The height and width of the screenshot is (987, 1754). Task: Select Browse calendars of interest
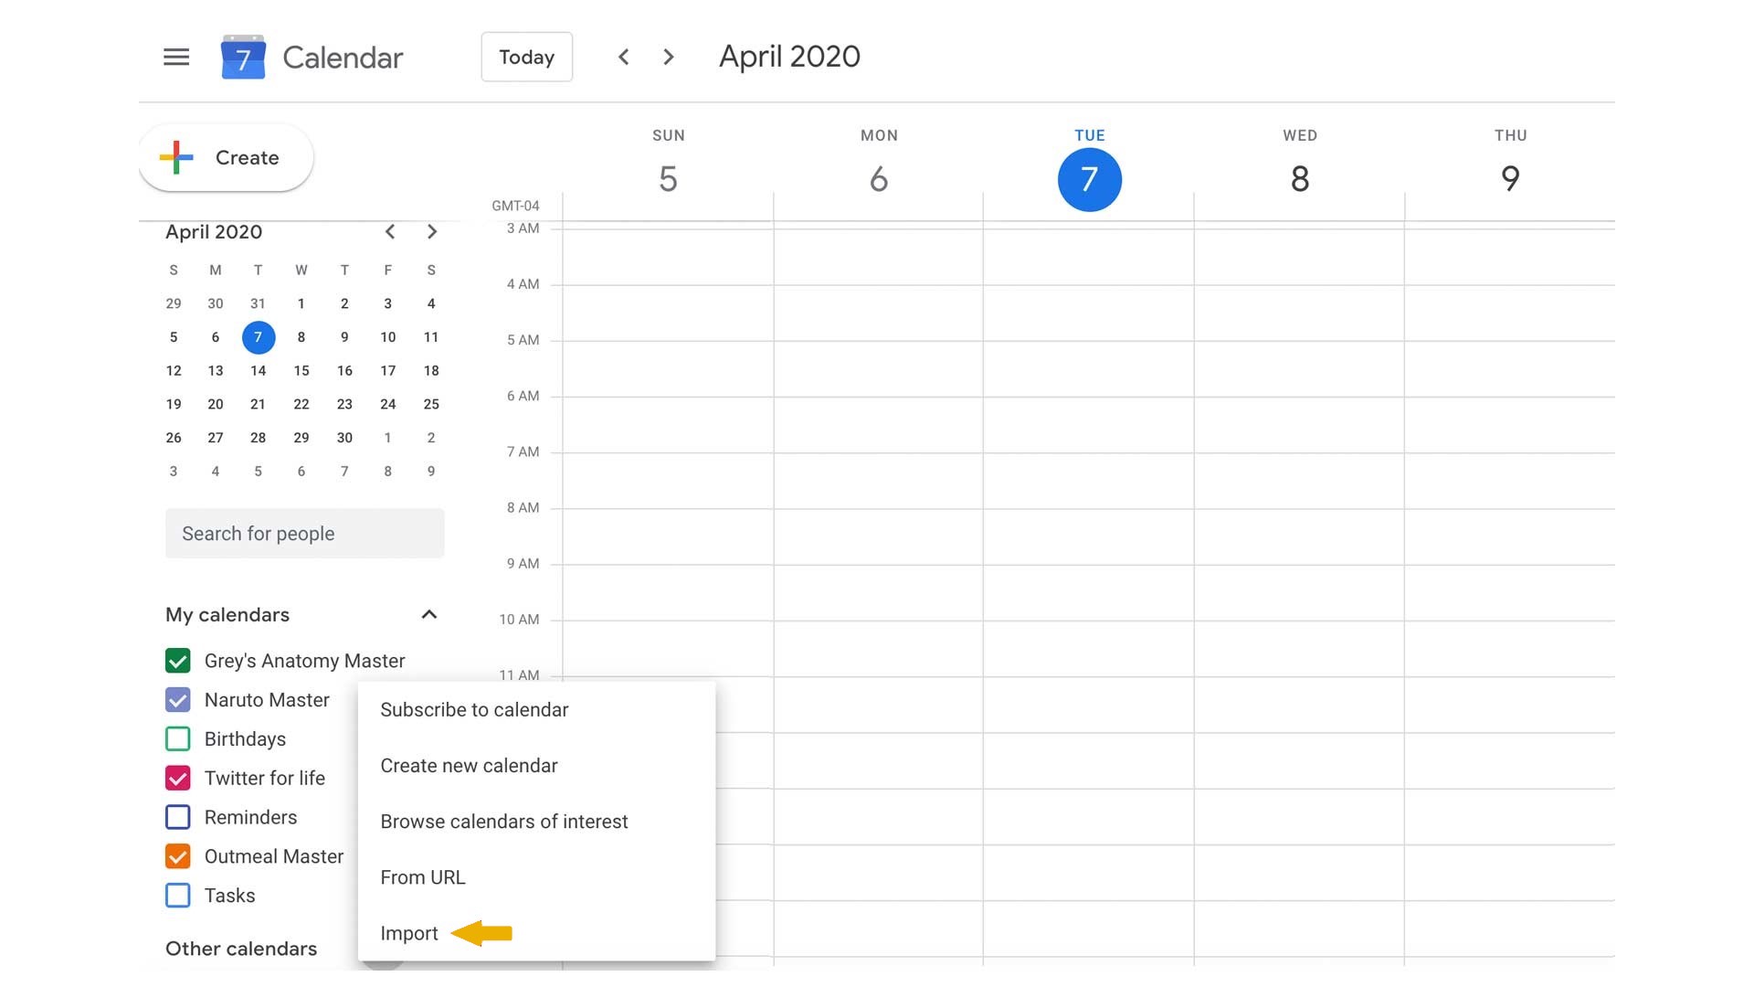pyautogui.click(x=503, y=821)
